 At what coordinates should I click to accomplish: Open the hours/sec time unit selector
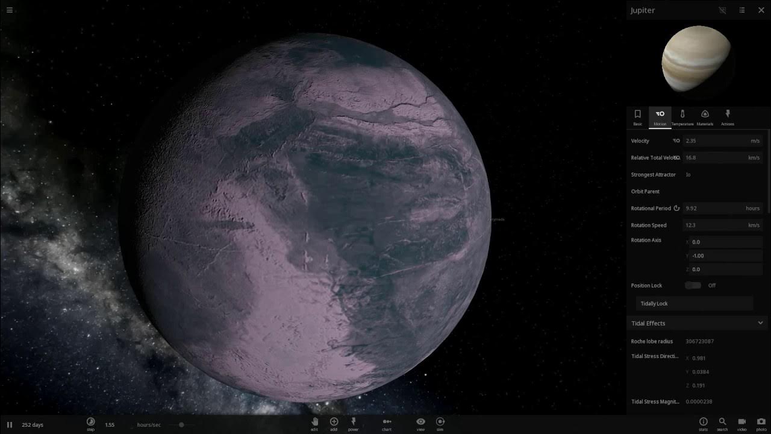[x=149, y=425]
